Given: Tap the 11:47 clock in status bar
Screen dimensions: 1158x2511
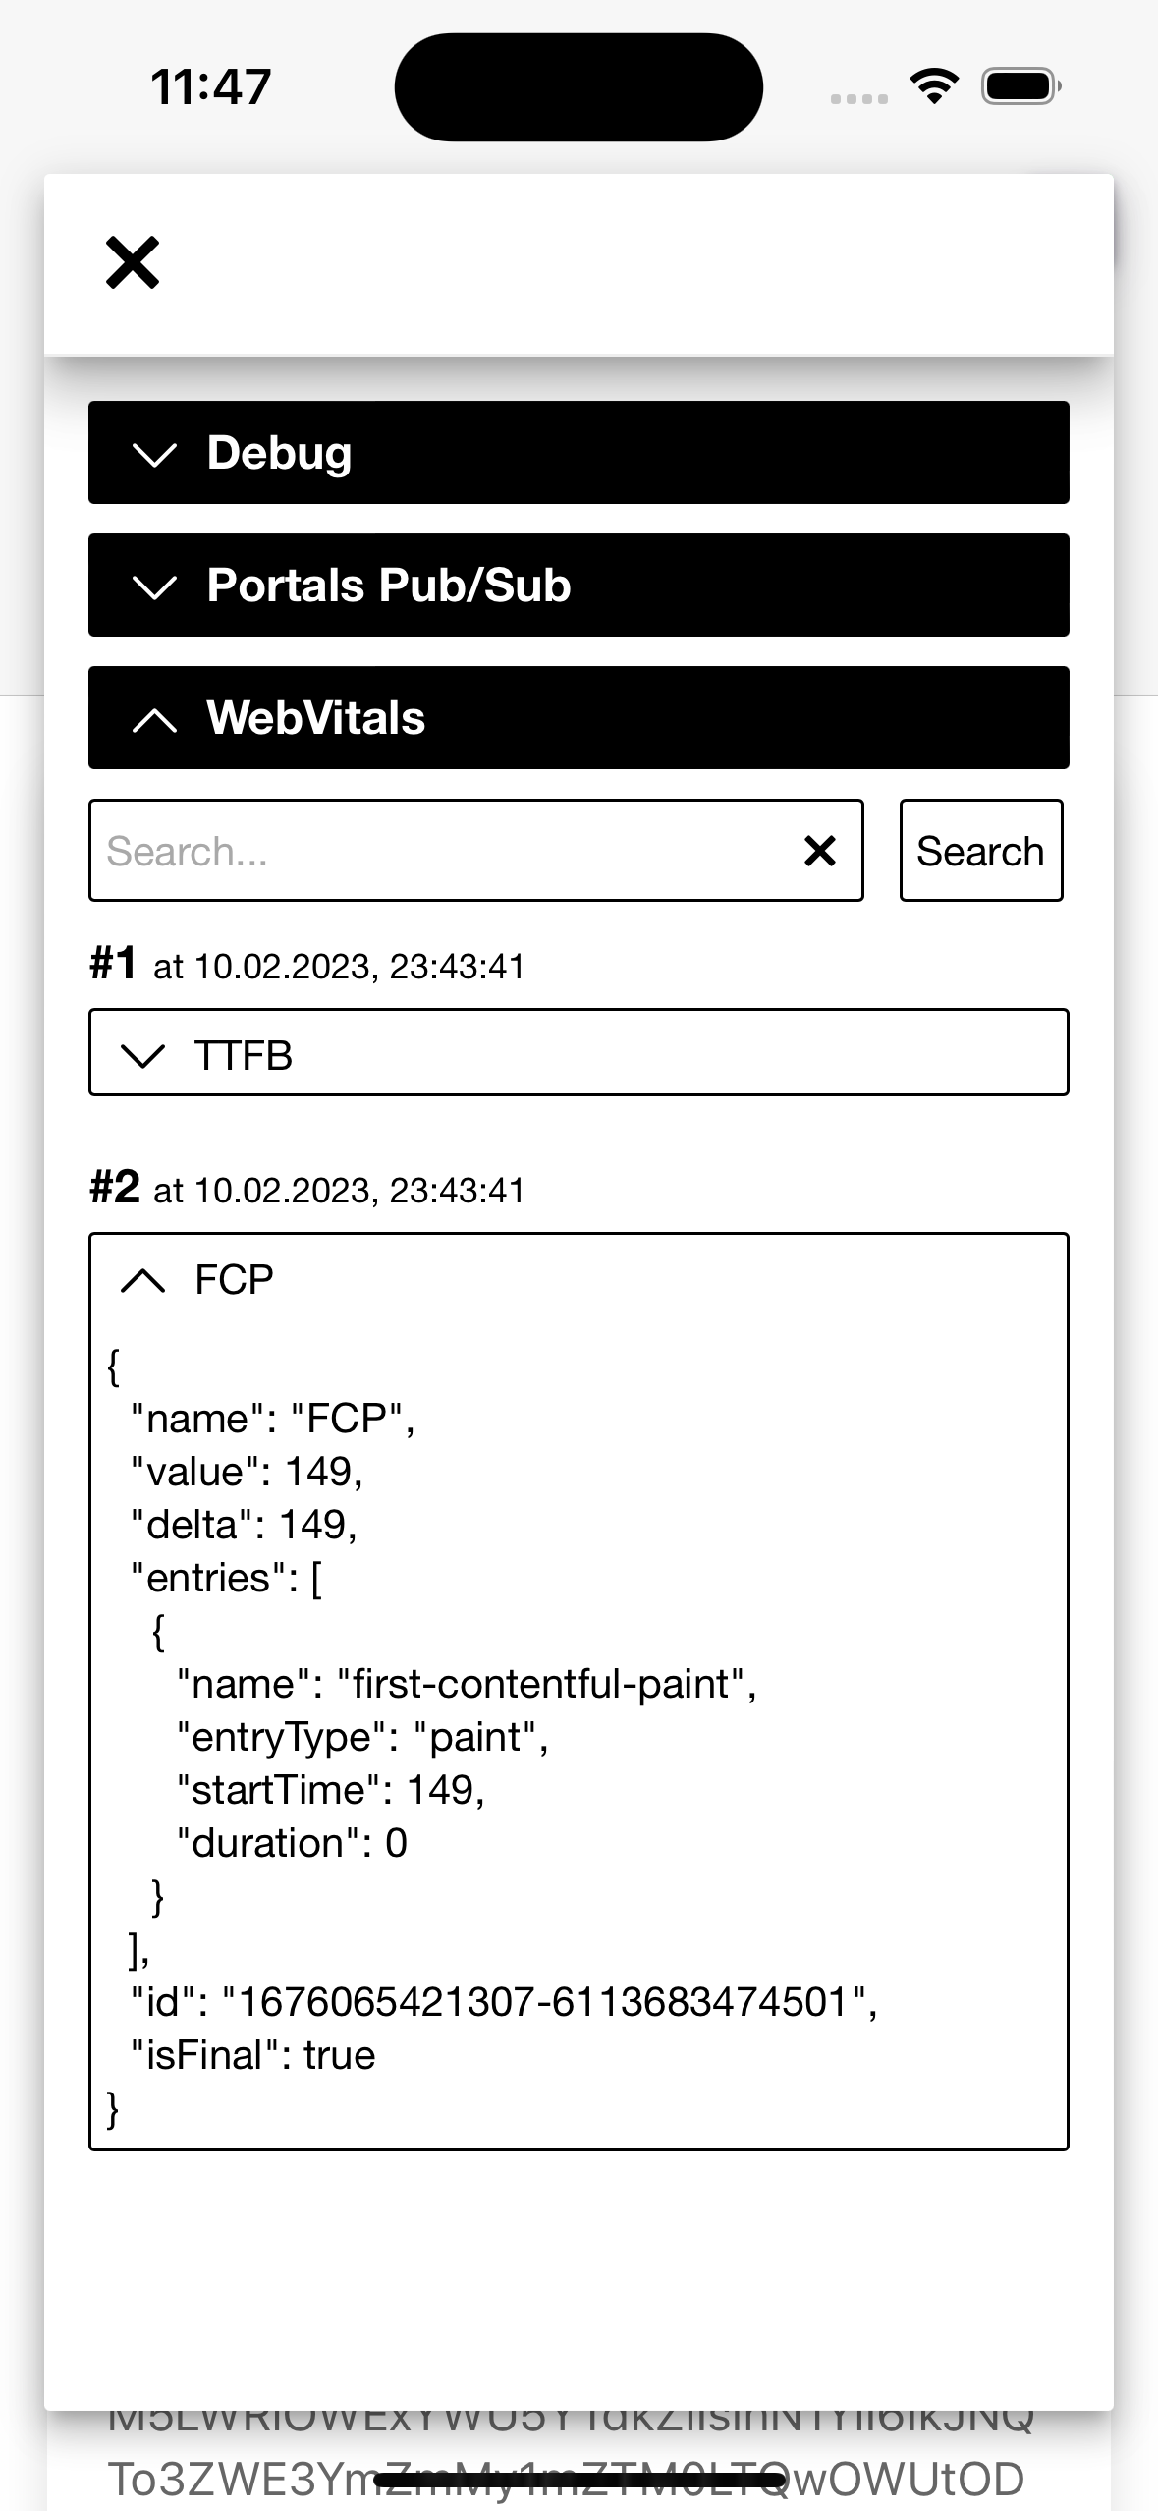Looking at the screenshot, I should point(211,86).
